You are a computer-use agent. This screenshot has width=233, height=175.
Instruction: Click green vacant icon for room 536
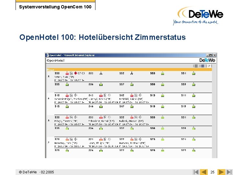click(101, 128)
